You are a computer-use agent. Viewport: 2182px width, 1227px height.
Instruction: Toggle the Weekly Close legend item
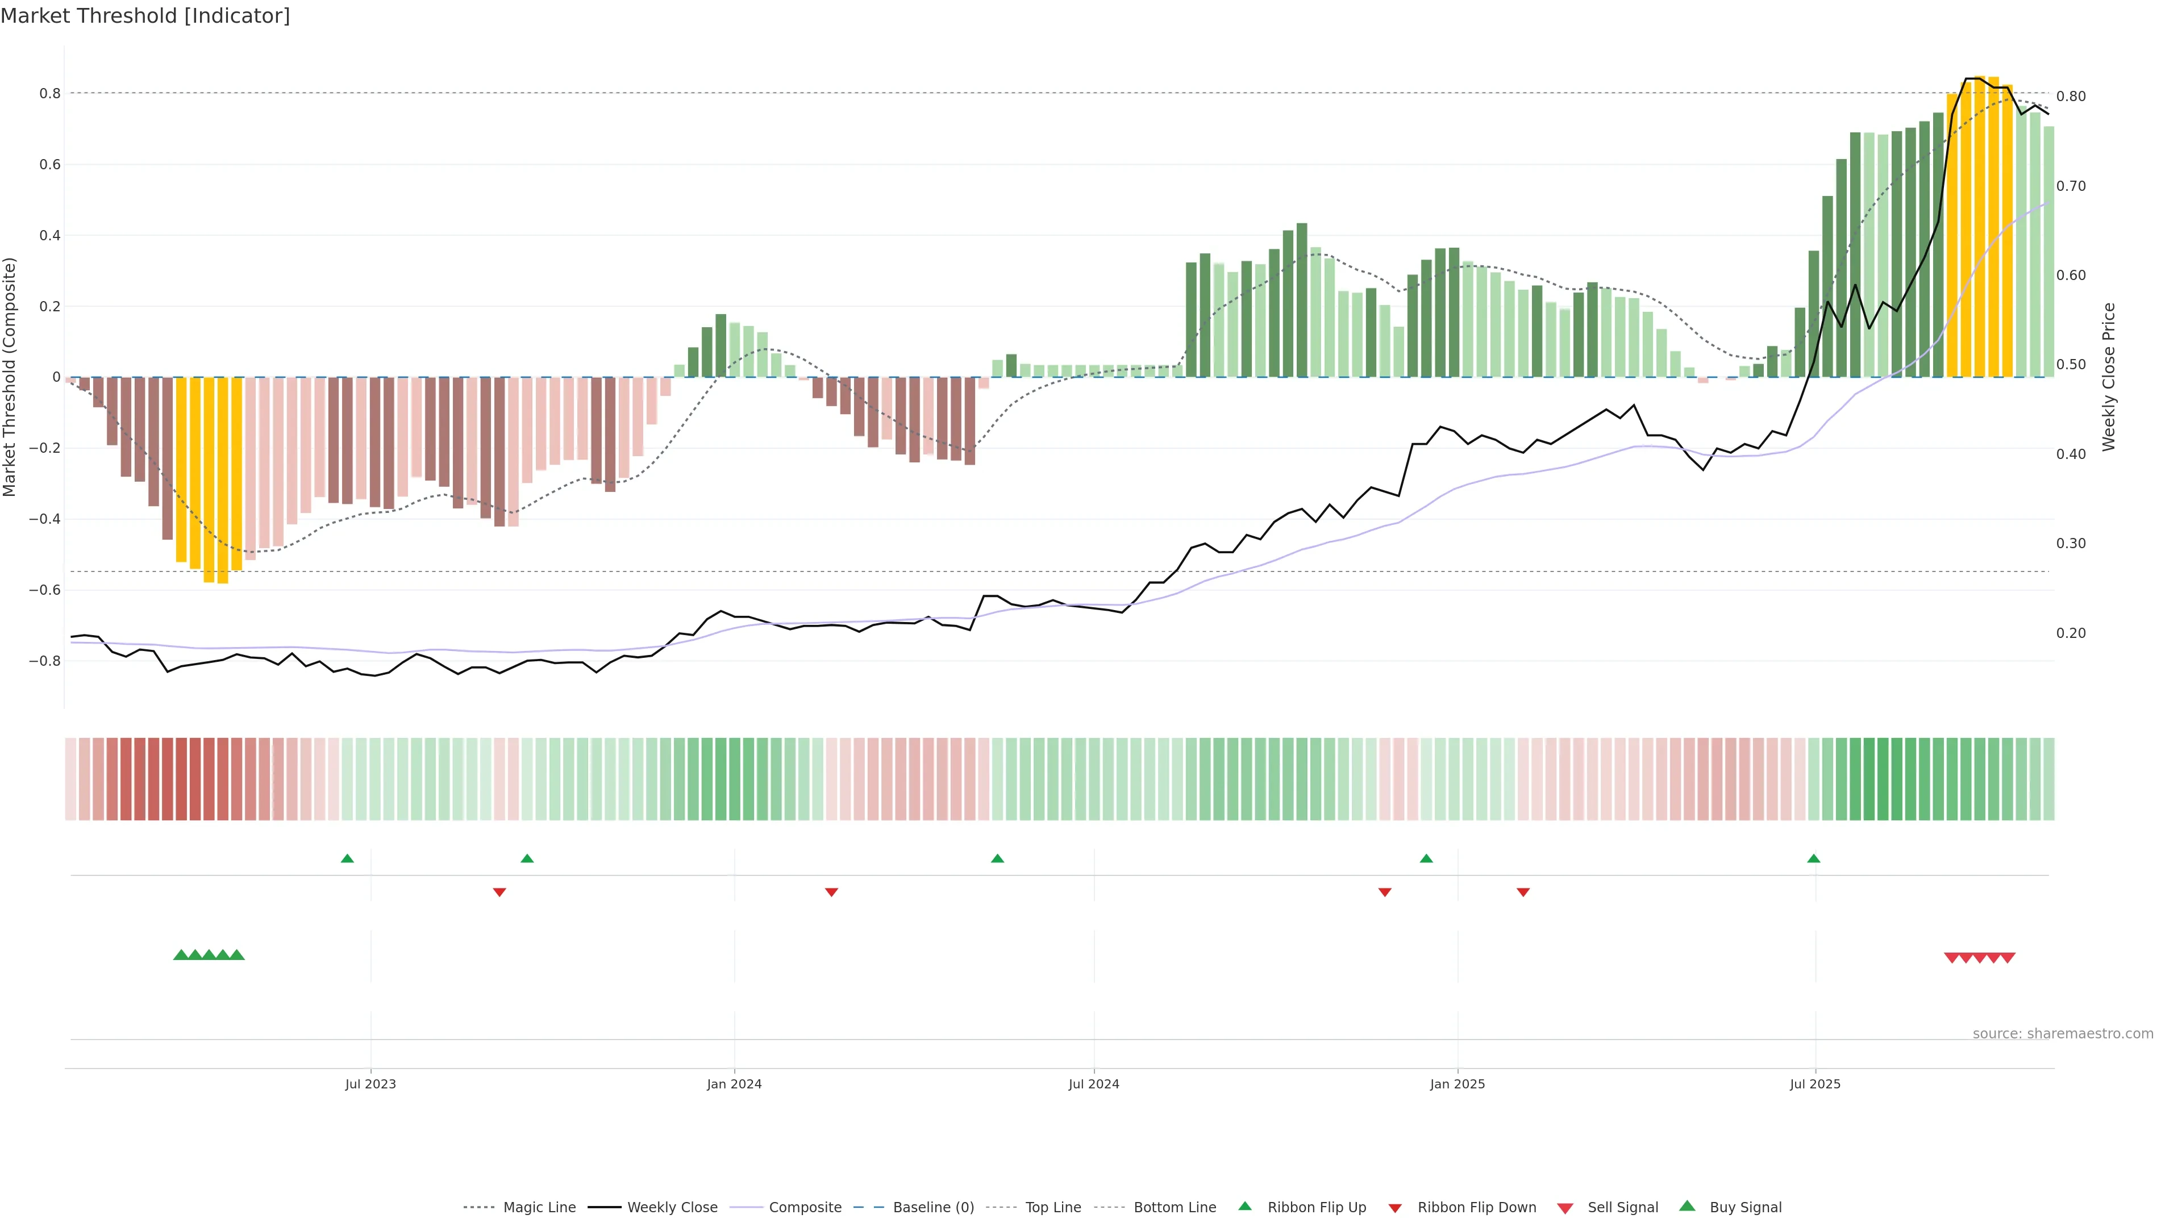(672, 1208)
